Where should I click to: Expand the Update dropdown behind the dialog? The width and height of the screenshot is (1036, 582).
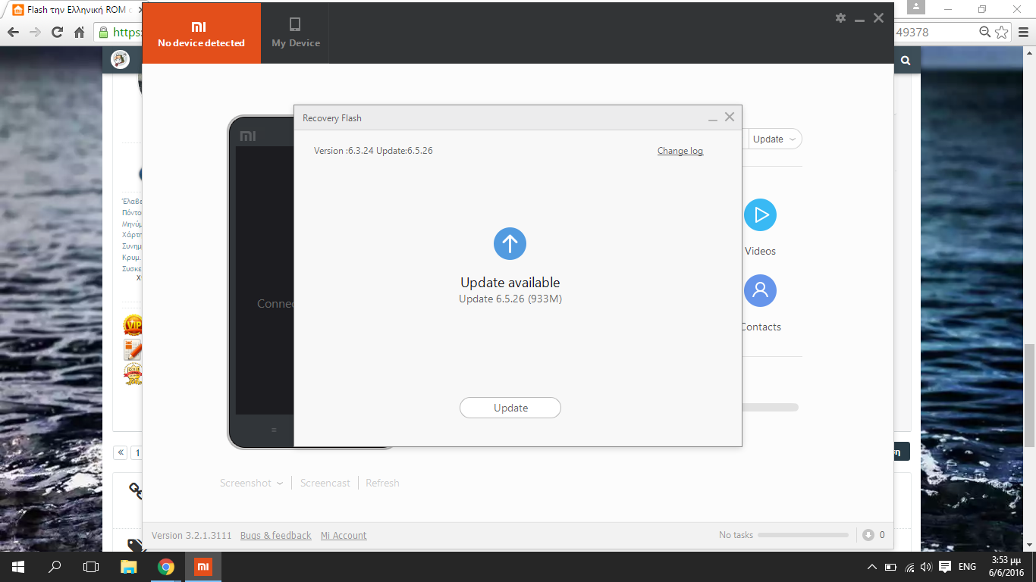pos(774,139)
